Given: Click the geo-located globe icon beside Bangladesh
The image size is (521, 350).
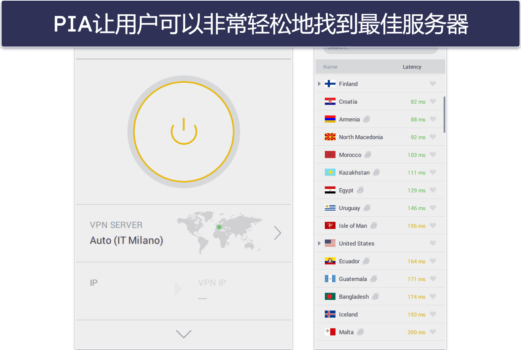Looking at the screenshot, I should coord(375,297).
